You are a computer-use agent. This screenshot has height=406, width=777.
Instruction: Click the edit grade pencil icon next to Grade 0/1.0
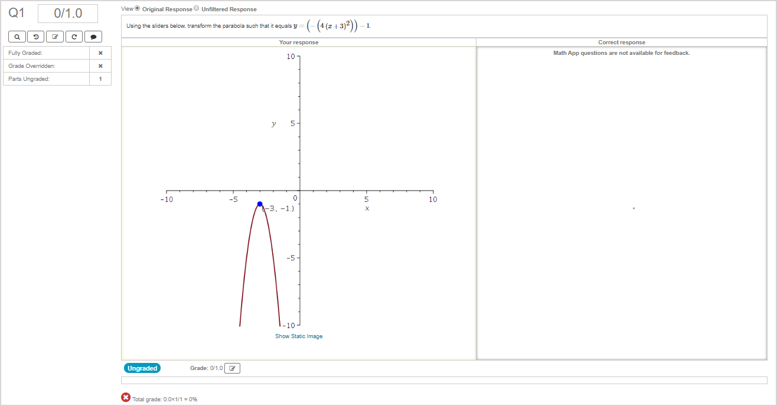pyautogui.click(x=232, y=368)
